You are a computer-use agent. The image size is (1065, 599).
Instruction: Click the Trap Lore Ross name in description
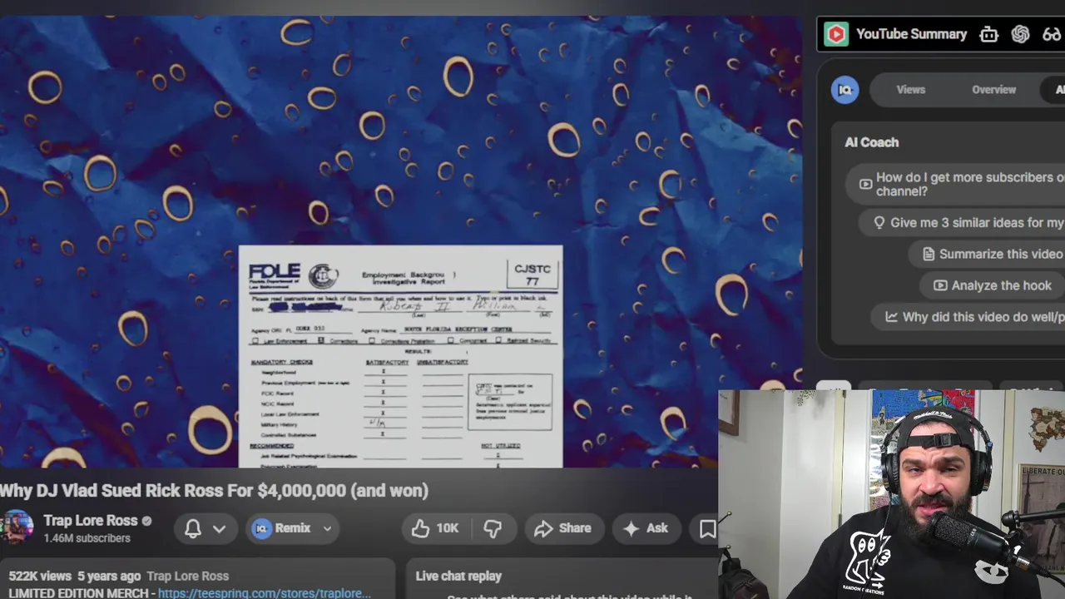pos(187,576)
